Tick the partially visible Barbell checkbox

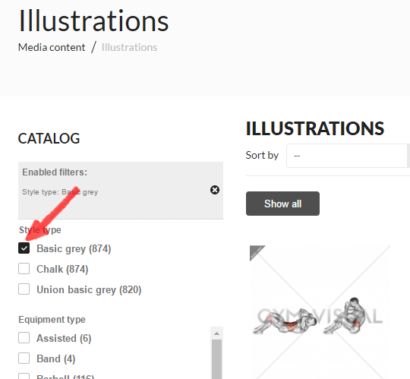24,376
